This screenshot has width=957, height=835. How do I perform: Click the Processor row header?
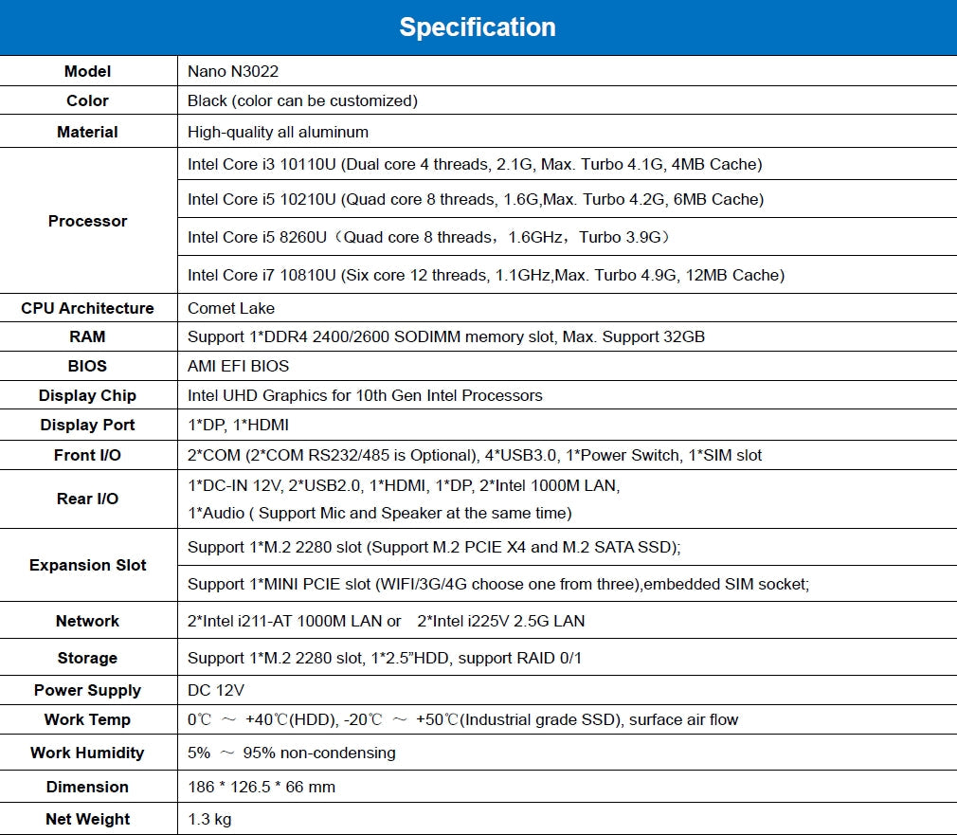point(87,220)
